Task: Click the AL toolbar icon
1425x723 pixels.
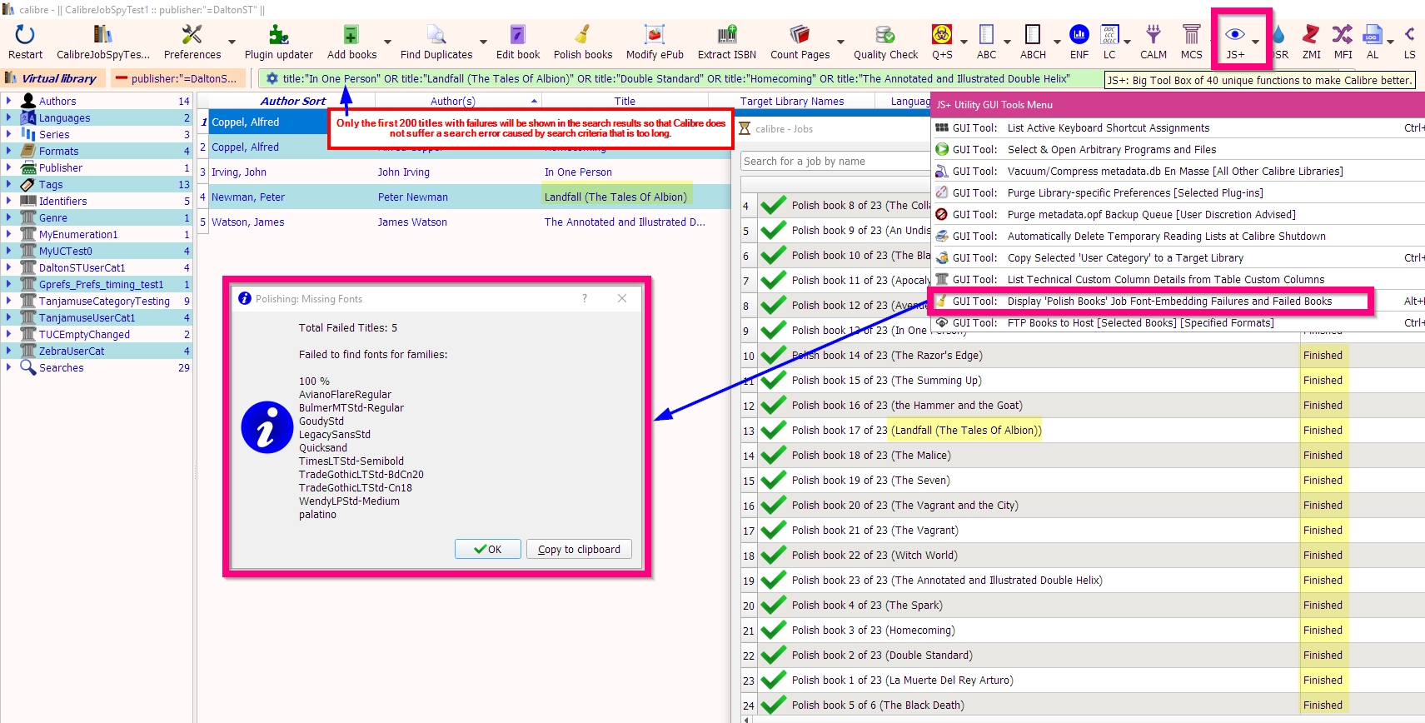Action: tap(1373, 34)
